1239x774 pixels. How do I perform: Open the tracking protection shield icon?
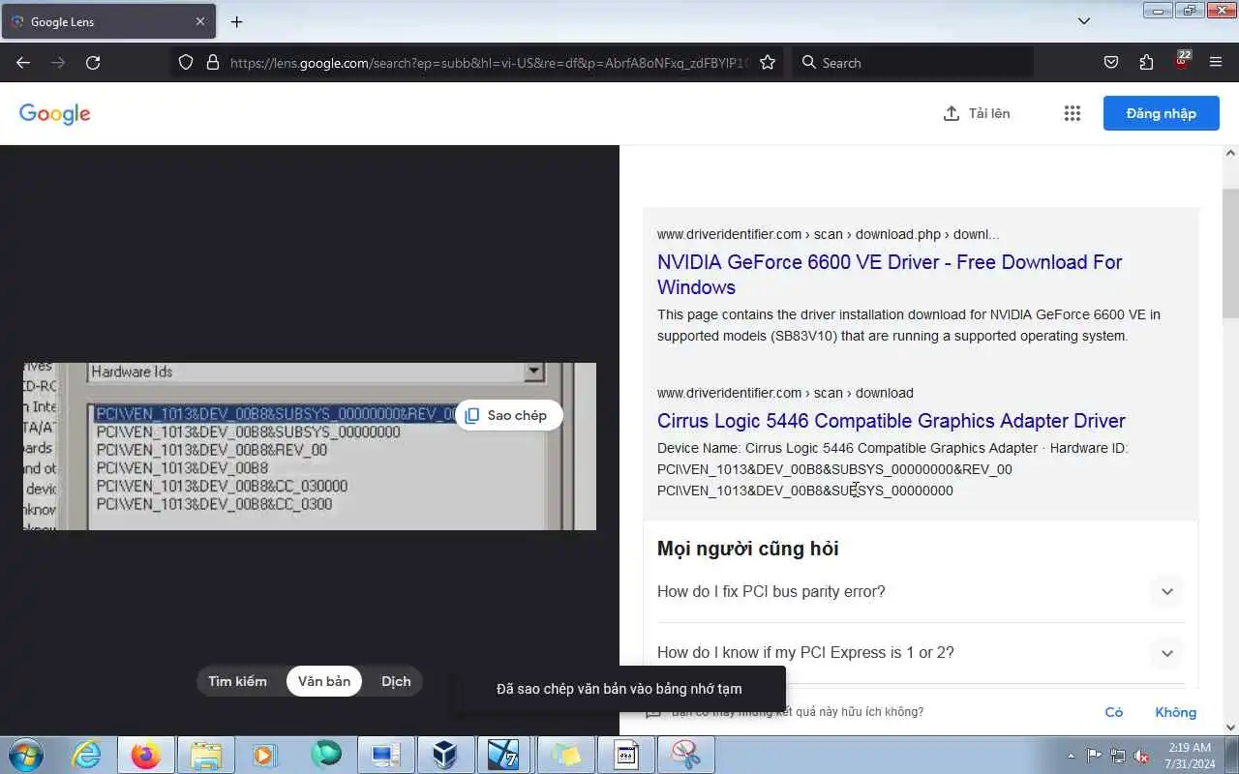point(186,62)
